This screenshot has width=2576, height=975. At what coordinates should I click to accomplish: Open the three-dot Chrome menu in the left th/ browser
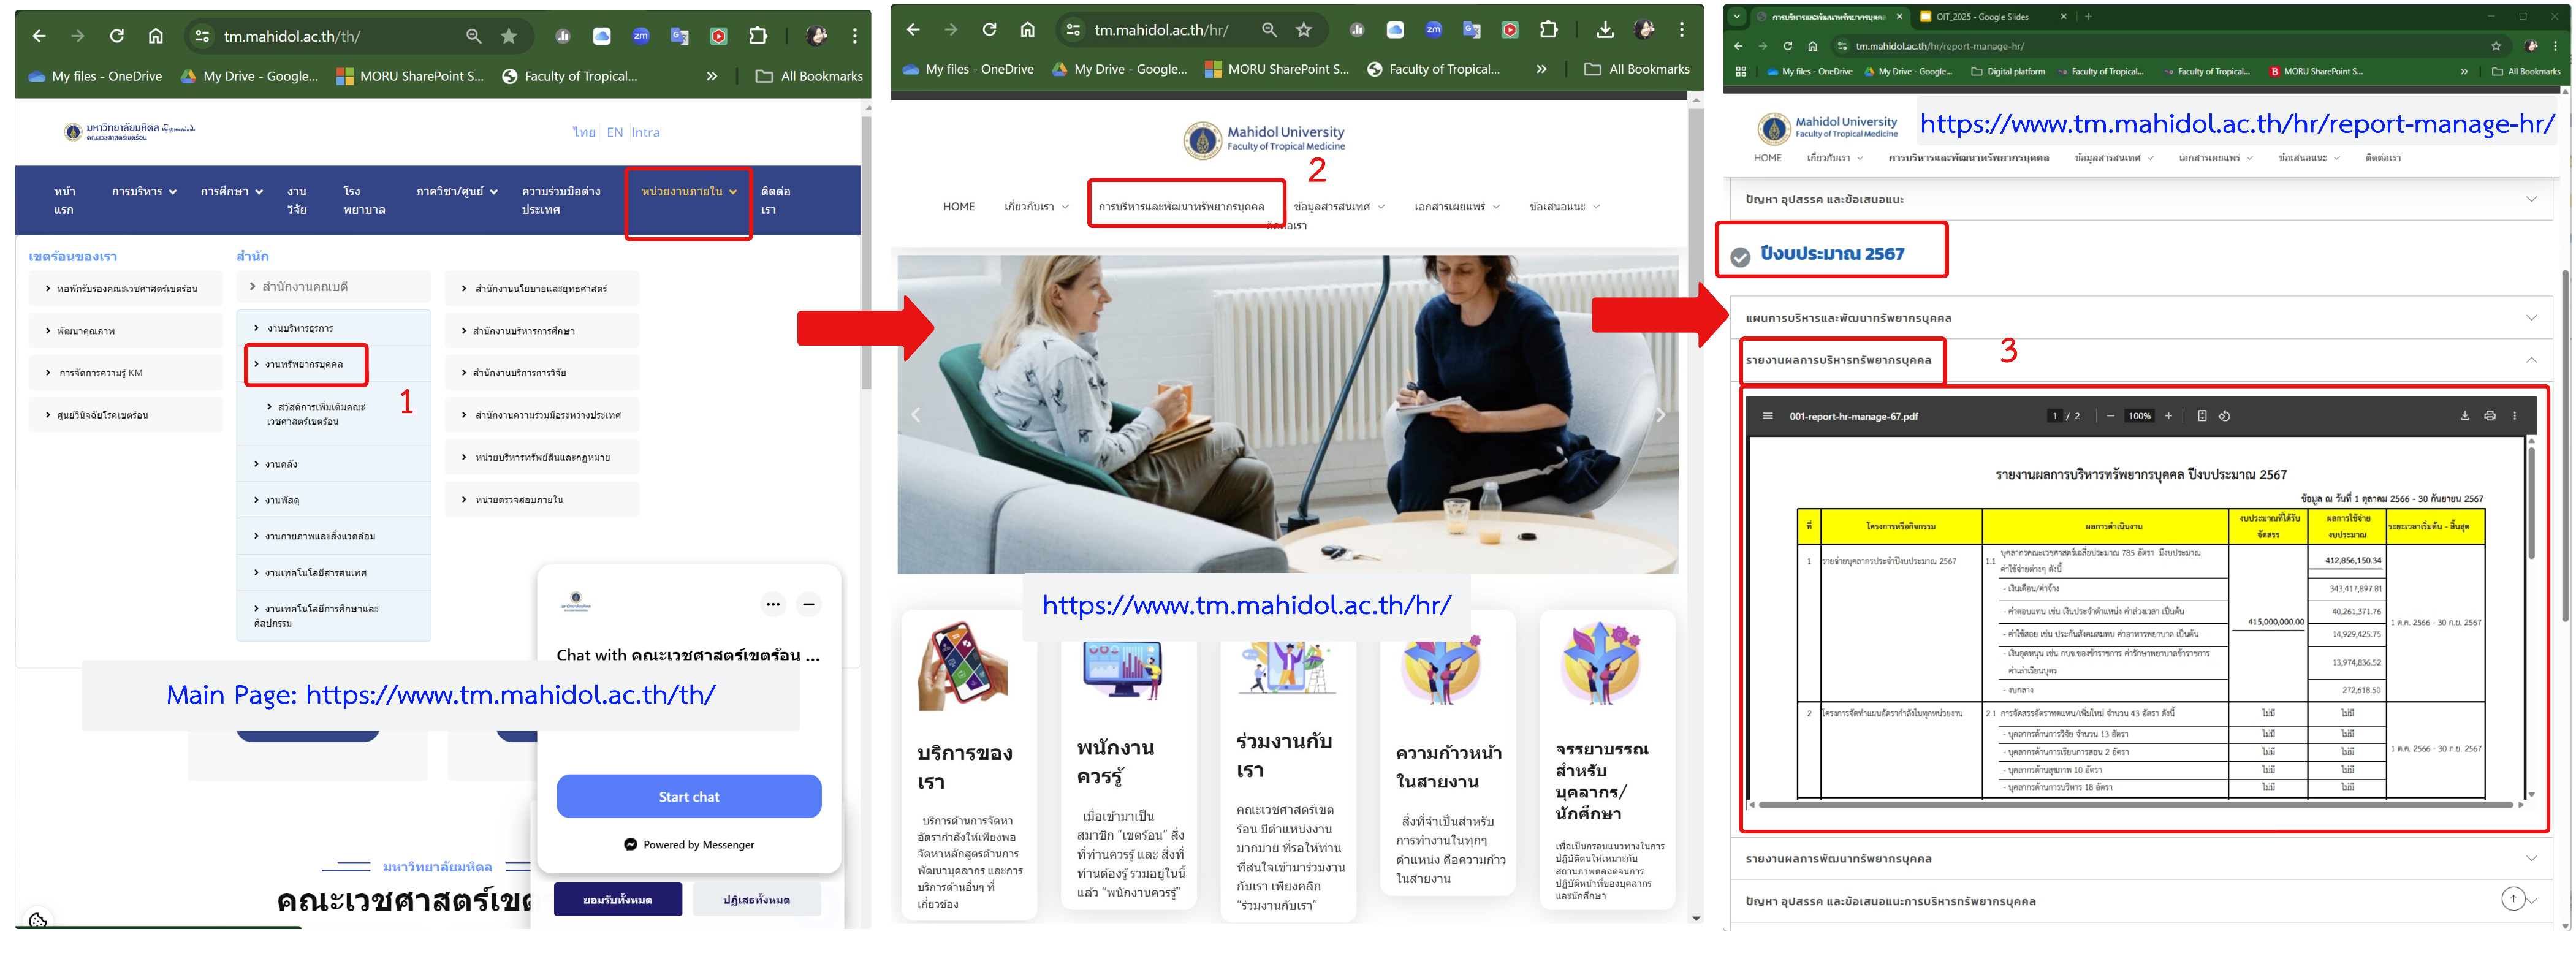(855, 36)
